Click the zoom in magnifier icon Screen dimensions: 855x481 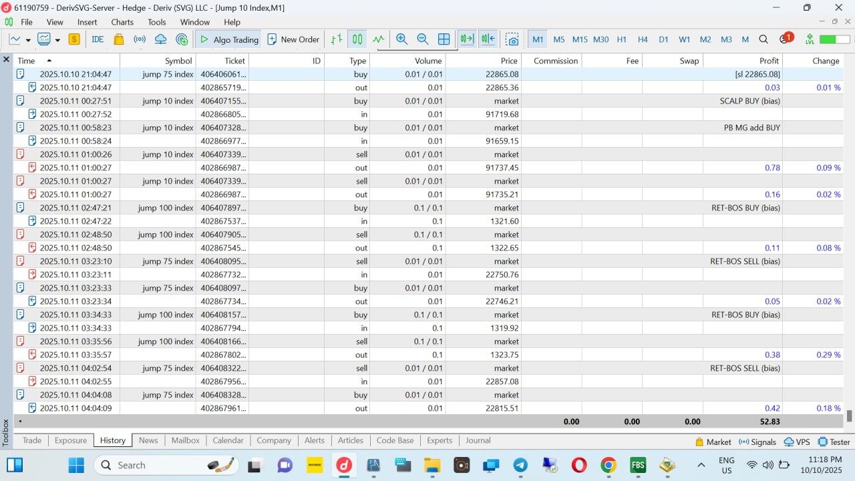click(x=401, y=39)
